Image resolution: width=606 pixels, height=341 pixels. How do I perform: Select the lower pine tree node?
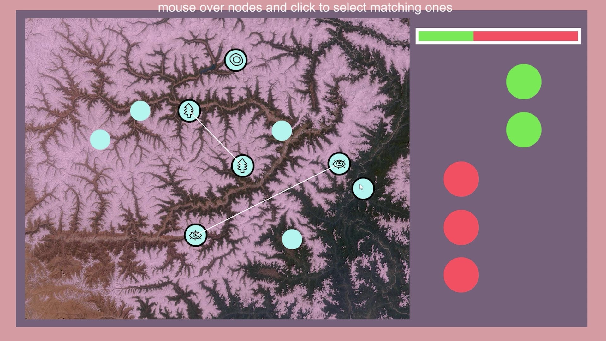242,166
